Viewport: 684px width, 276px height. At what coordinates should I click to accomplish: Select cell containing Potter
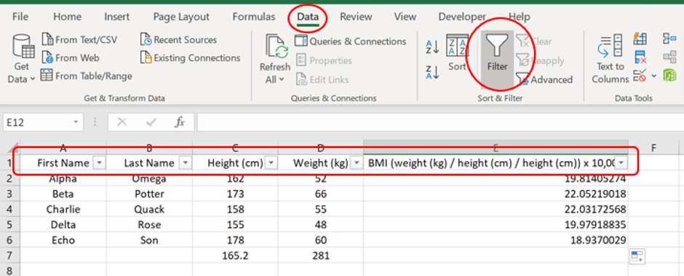coord(149,194)
